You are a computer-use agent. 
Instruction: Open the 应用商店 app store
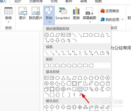[x=110, y=11]
